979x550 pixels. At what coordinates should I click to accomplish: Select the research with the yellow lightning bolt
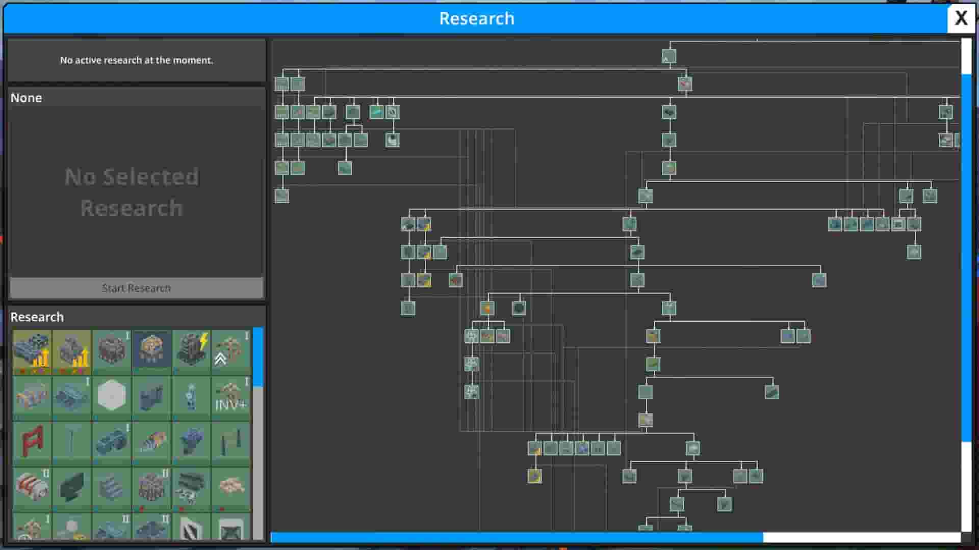(191, 351)
